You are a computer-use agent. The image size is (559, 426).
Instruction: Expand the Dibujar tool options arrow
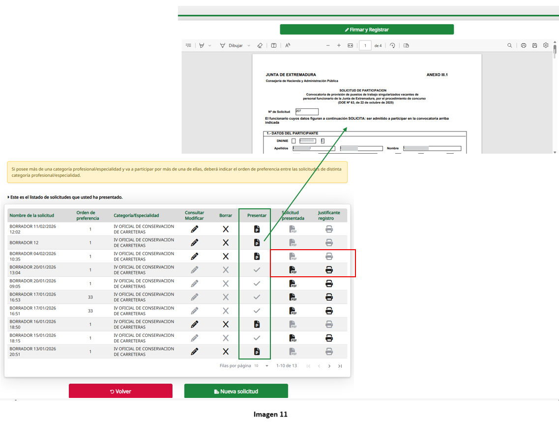point(249,45)
